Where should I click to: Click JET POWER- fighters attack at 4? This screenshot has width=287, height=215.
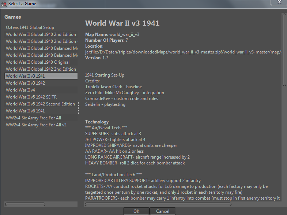tap(115, 140)
